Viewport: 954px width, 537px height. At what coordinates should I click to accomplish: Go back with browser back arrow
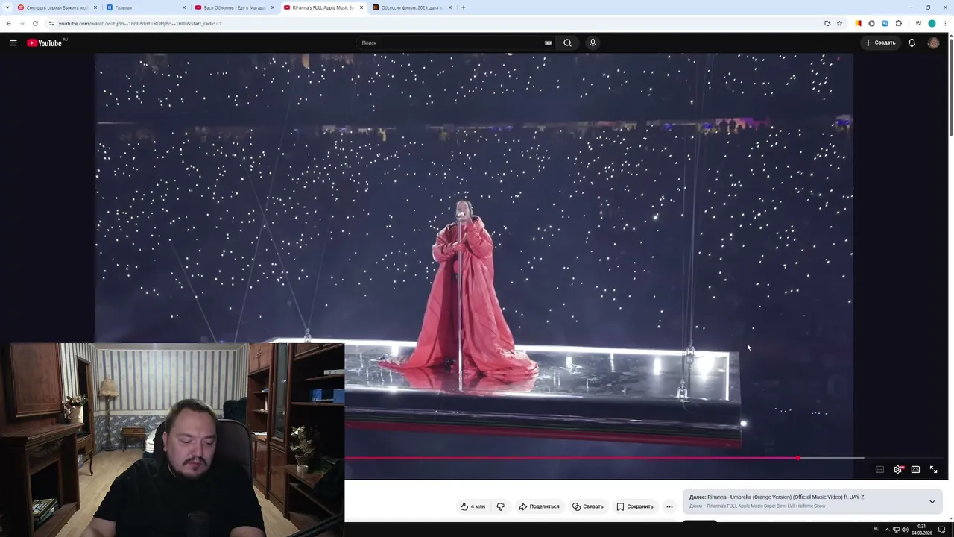click(x=8, y=24)
